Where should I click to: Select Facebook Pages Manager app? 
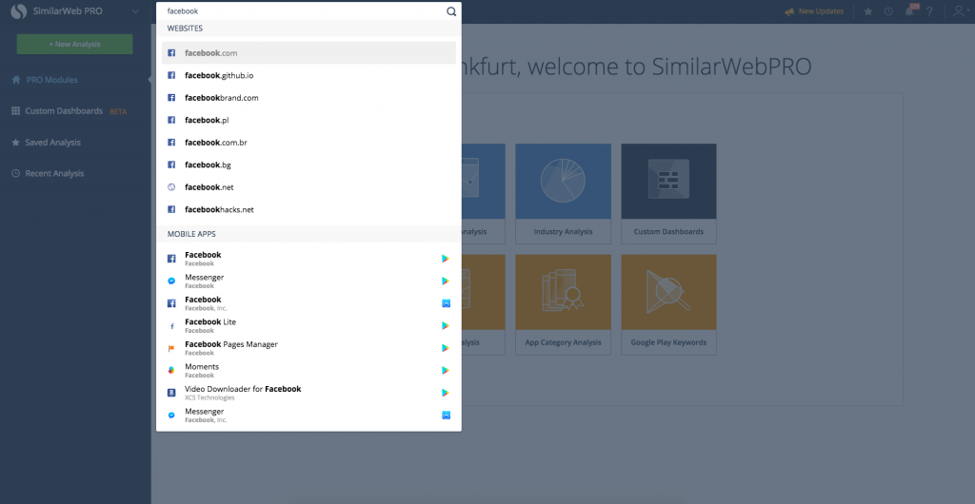(308, 348)
